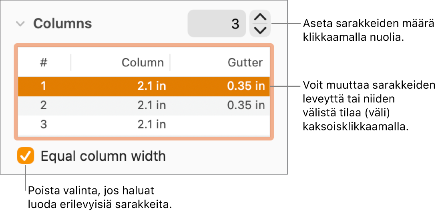Click the column count down arrow

click(x=260, y=30)
